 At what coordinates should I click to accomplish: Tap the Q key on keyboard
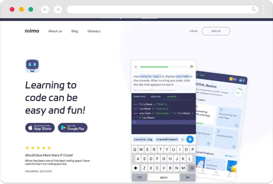click(x=135, y=150)
